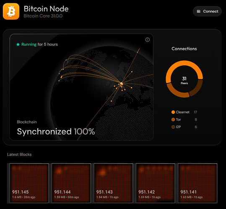Click the node location marker on globe
The width and height of the screenshot is (226, 209).
coord(122,83)
